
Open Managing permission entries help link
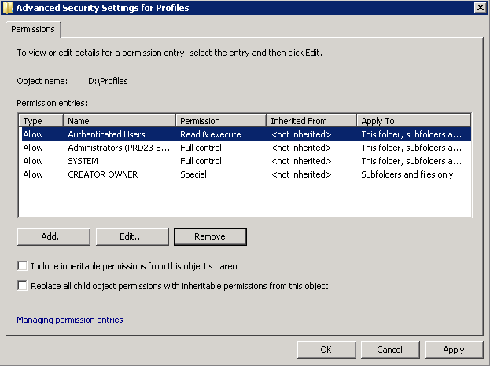click(x=70, y=320)
